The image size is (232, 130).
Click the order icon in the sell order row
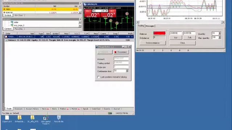[x=6, y=37]
